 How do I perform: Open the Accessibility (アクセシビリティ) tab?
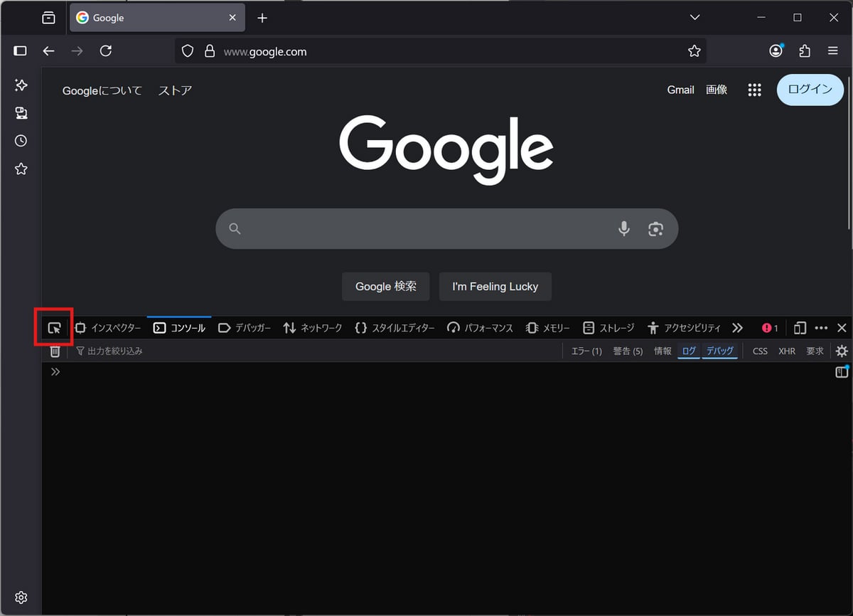(684, 328)
